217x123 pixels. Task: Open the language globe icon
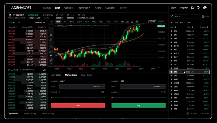[x=205, y=8]
